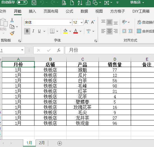Select the Format Painter brush
Screen dimensions: 154x147
click(12, 33)
